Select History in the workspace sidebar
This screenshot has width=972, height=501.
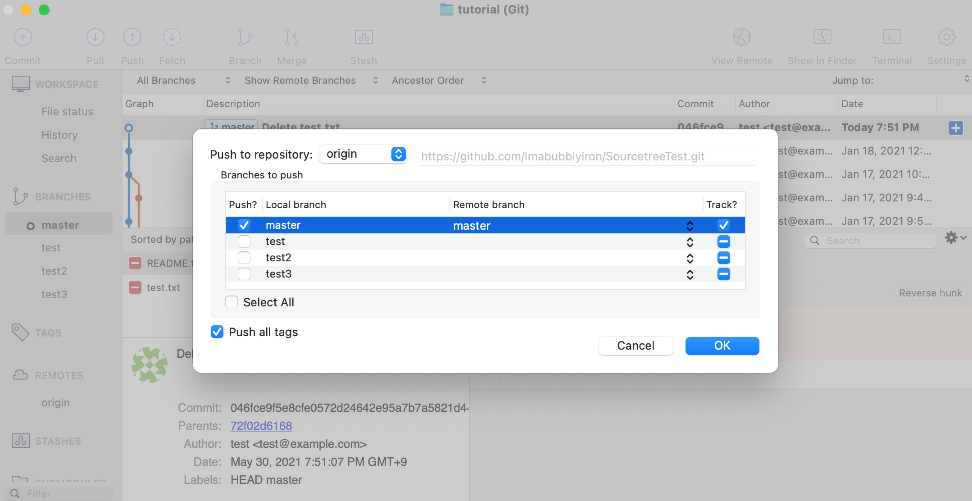[59, 135]
